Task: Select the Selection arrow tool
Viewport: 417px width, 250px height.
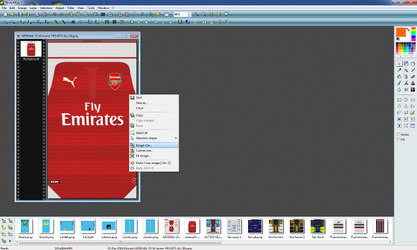Action: tap(399, 63)
